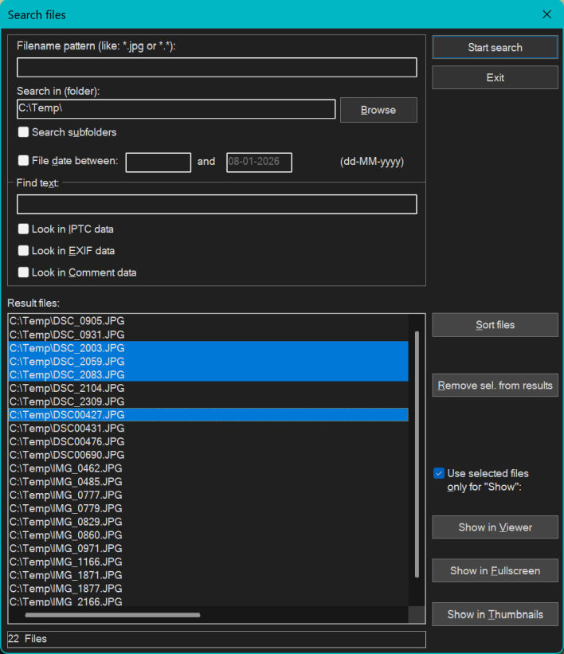Tick the Look in Comment data checkbox
This screenshot has height=654, width=564.
tap(24, 272)
